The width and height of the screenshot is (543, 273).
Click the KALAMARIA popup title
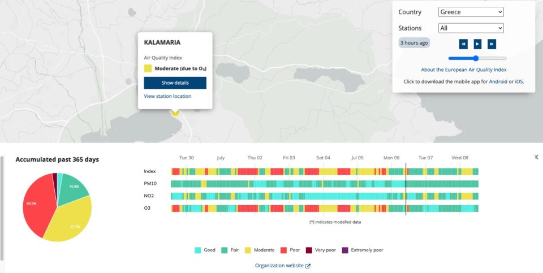pyautogui.click(x=162, y=42)
